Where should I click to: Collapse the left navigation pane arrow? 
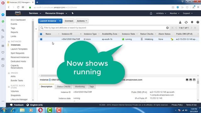[36, 29]
